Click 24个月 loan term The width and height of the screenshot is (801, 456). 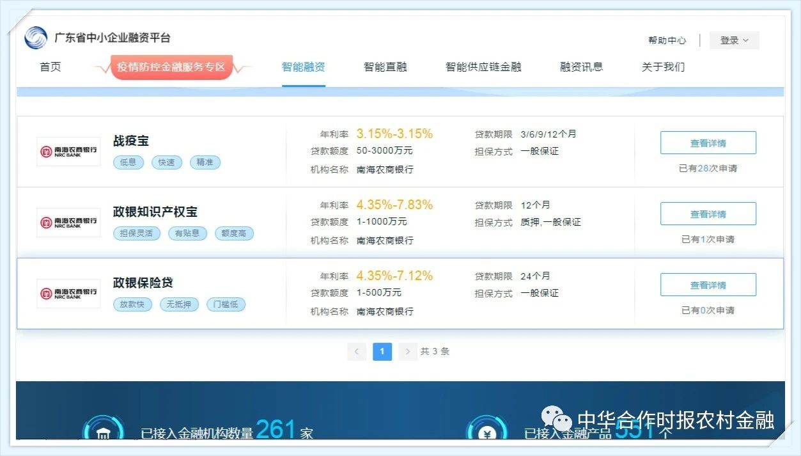(x=536, y=276)
